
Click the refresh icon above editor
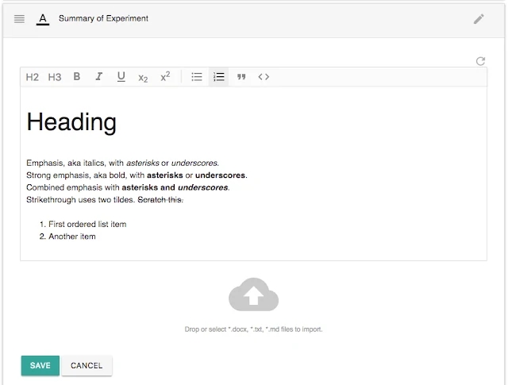[x=480, y=61]
